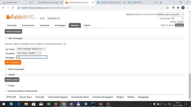Open the green shield extension icon

click(x=173, y=8)
